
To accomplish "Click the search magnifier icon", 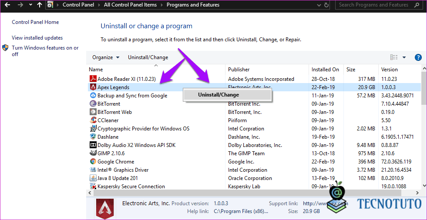I will tap(416, 5).
